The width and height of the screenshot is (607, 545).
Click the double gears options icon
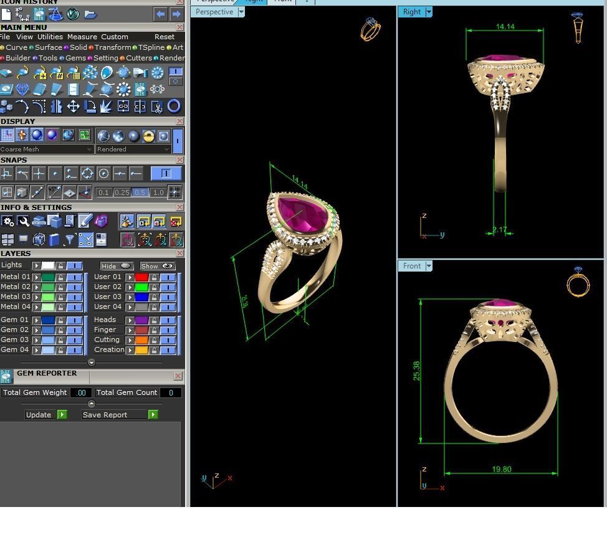point(7,221)
